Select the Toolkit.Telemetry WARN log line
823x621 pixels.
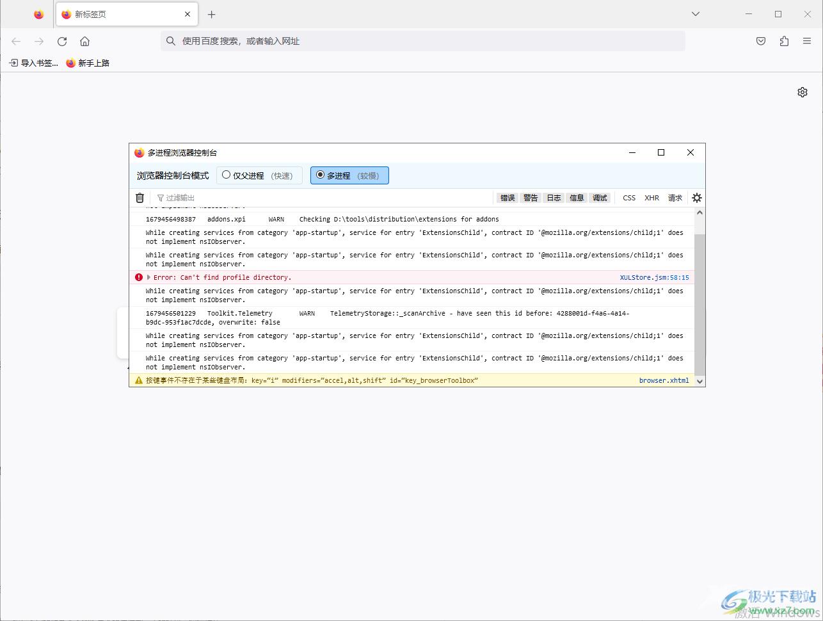tap(411, 318)
